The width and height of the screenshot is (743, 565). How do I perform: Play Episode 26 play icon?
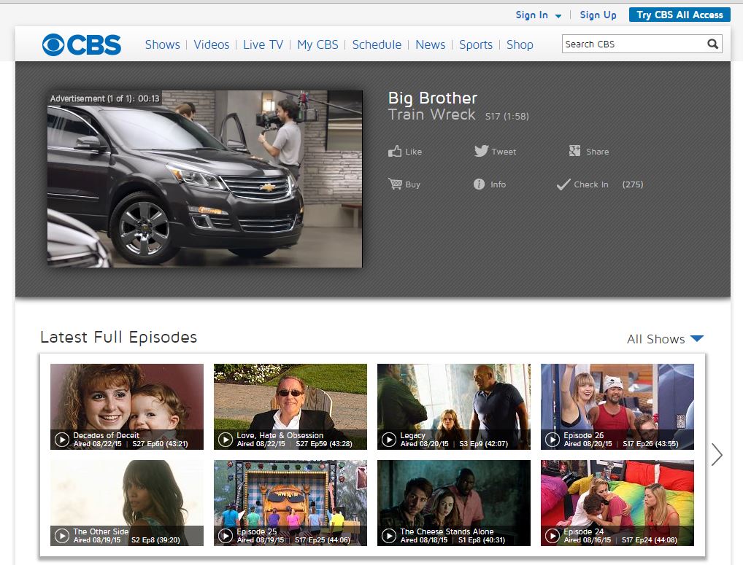pos(553,440)
